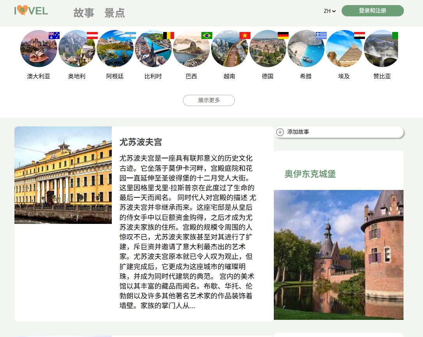Screen dimensions: 423x337
Task: Select the 越南 country icon
Action: click(229, 48)
